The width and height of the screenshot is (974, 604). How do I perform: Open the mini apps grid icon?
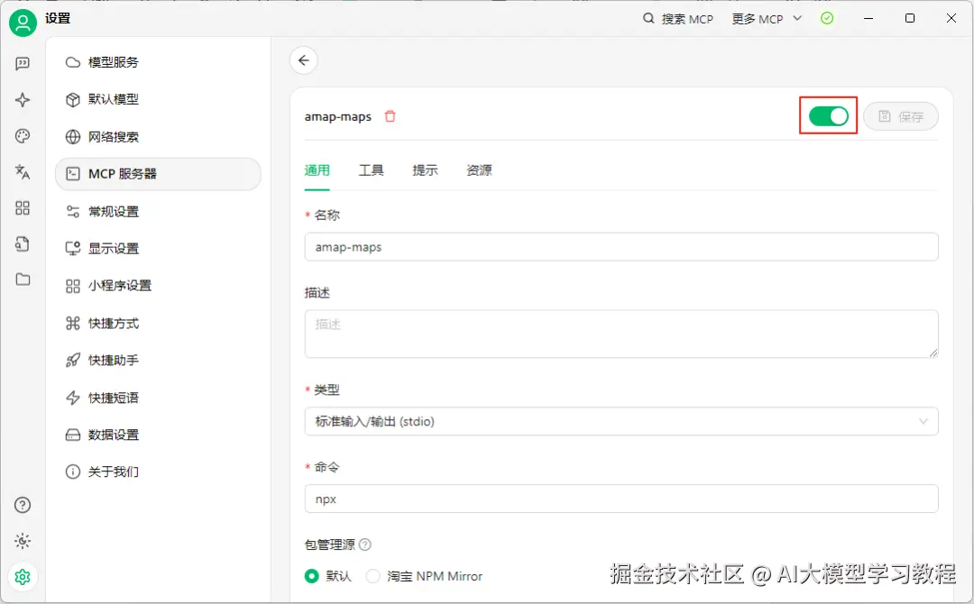(23, 208)
